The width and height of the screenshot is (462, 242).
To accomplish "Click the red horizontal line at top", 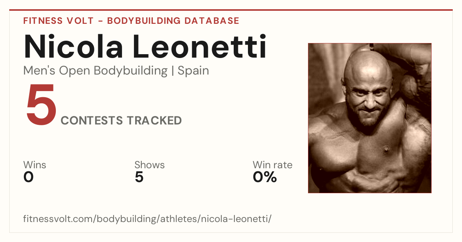I will pyautogui.click(x=231, y=10).
